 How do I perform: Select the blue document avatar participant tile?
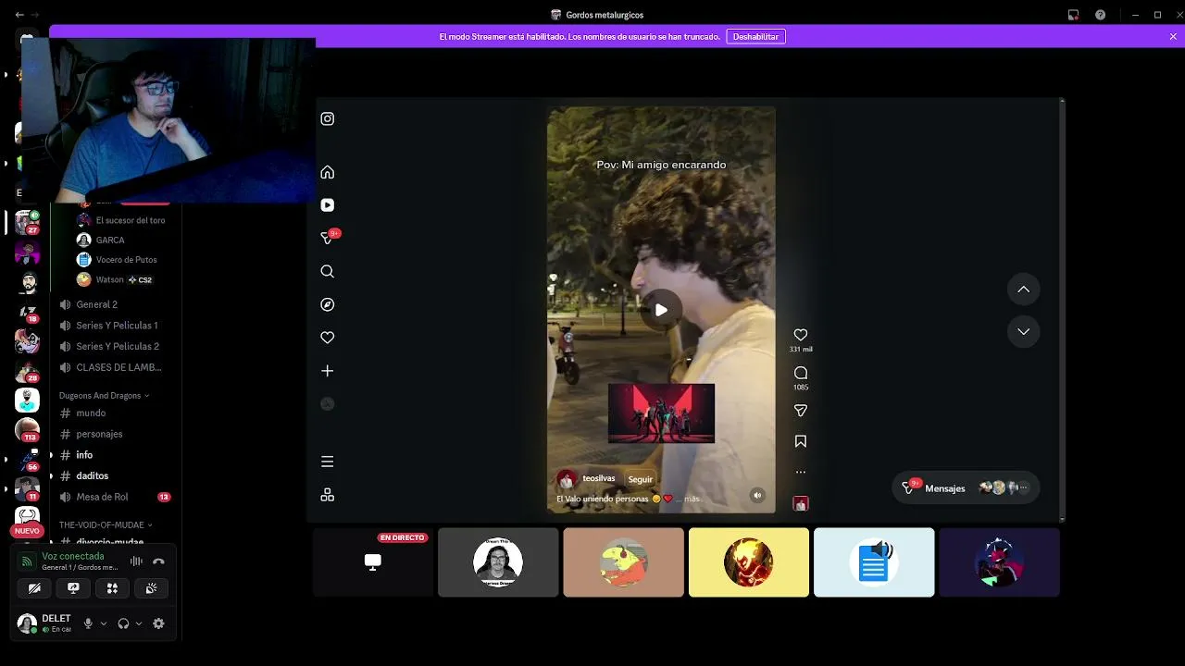pyautogui.click(x=874, y=561)
